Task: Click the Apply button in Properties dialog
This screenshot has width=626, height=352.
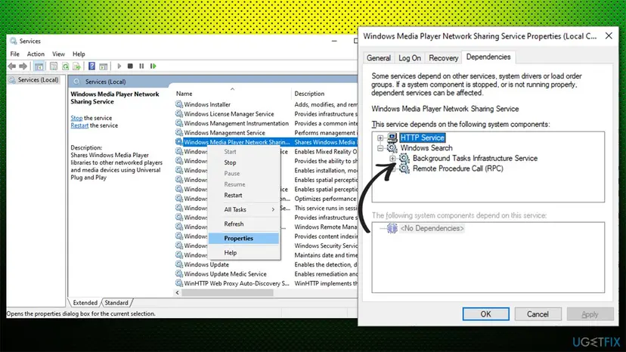Action: coord(590,314)
